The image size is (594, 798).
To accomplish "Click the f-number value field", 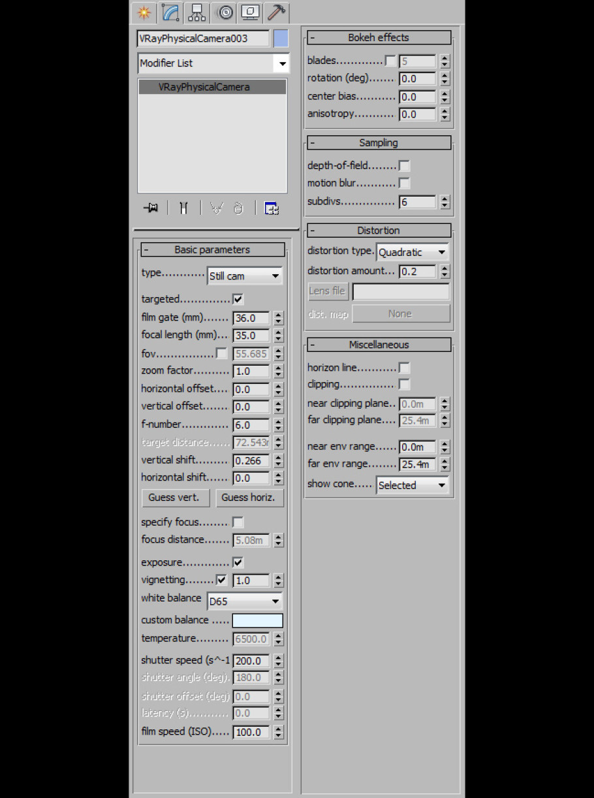I will click(x=251, y=425).
